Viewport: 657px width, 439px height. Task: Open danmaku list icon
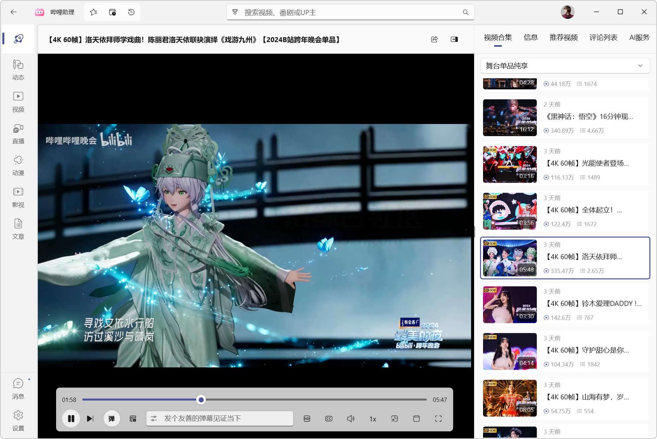[133, 419]
